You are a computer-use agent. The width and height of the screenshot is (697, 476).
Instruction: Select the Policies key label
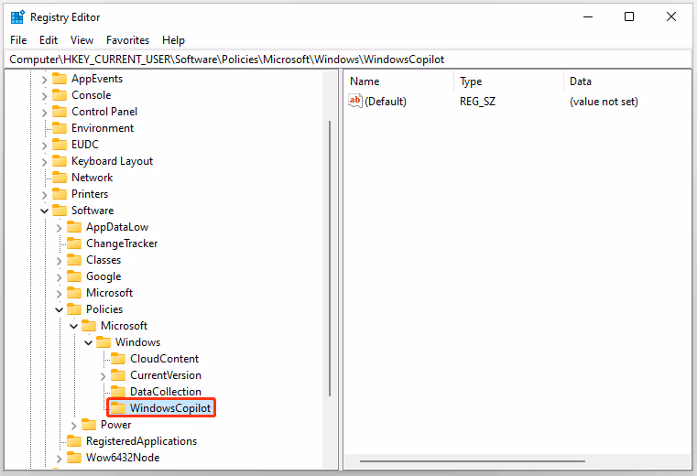pyautogui.click(x=104, y=309)
